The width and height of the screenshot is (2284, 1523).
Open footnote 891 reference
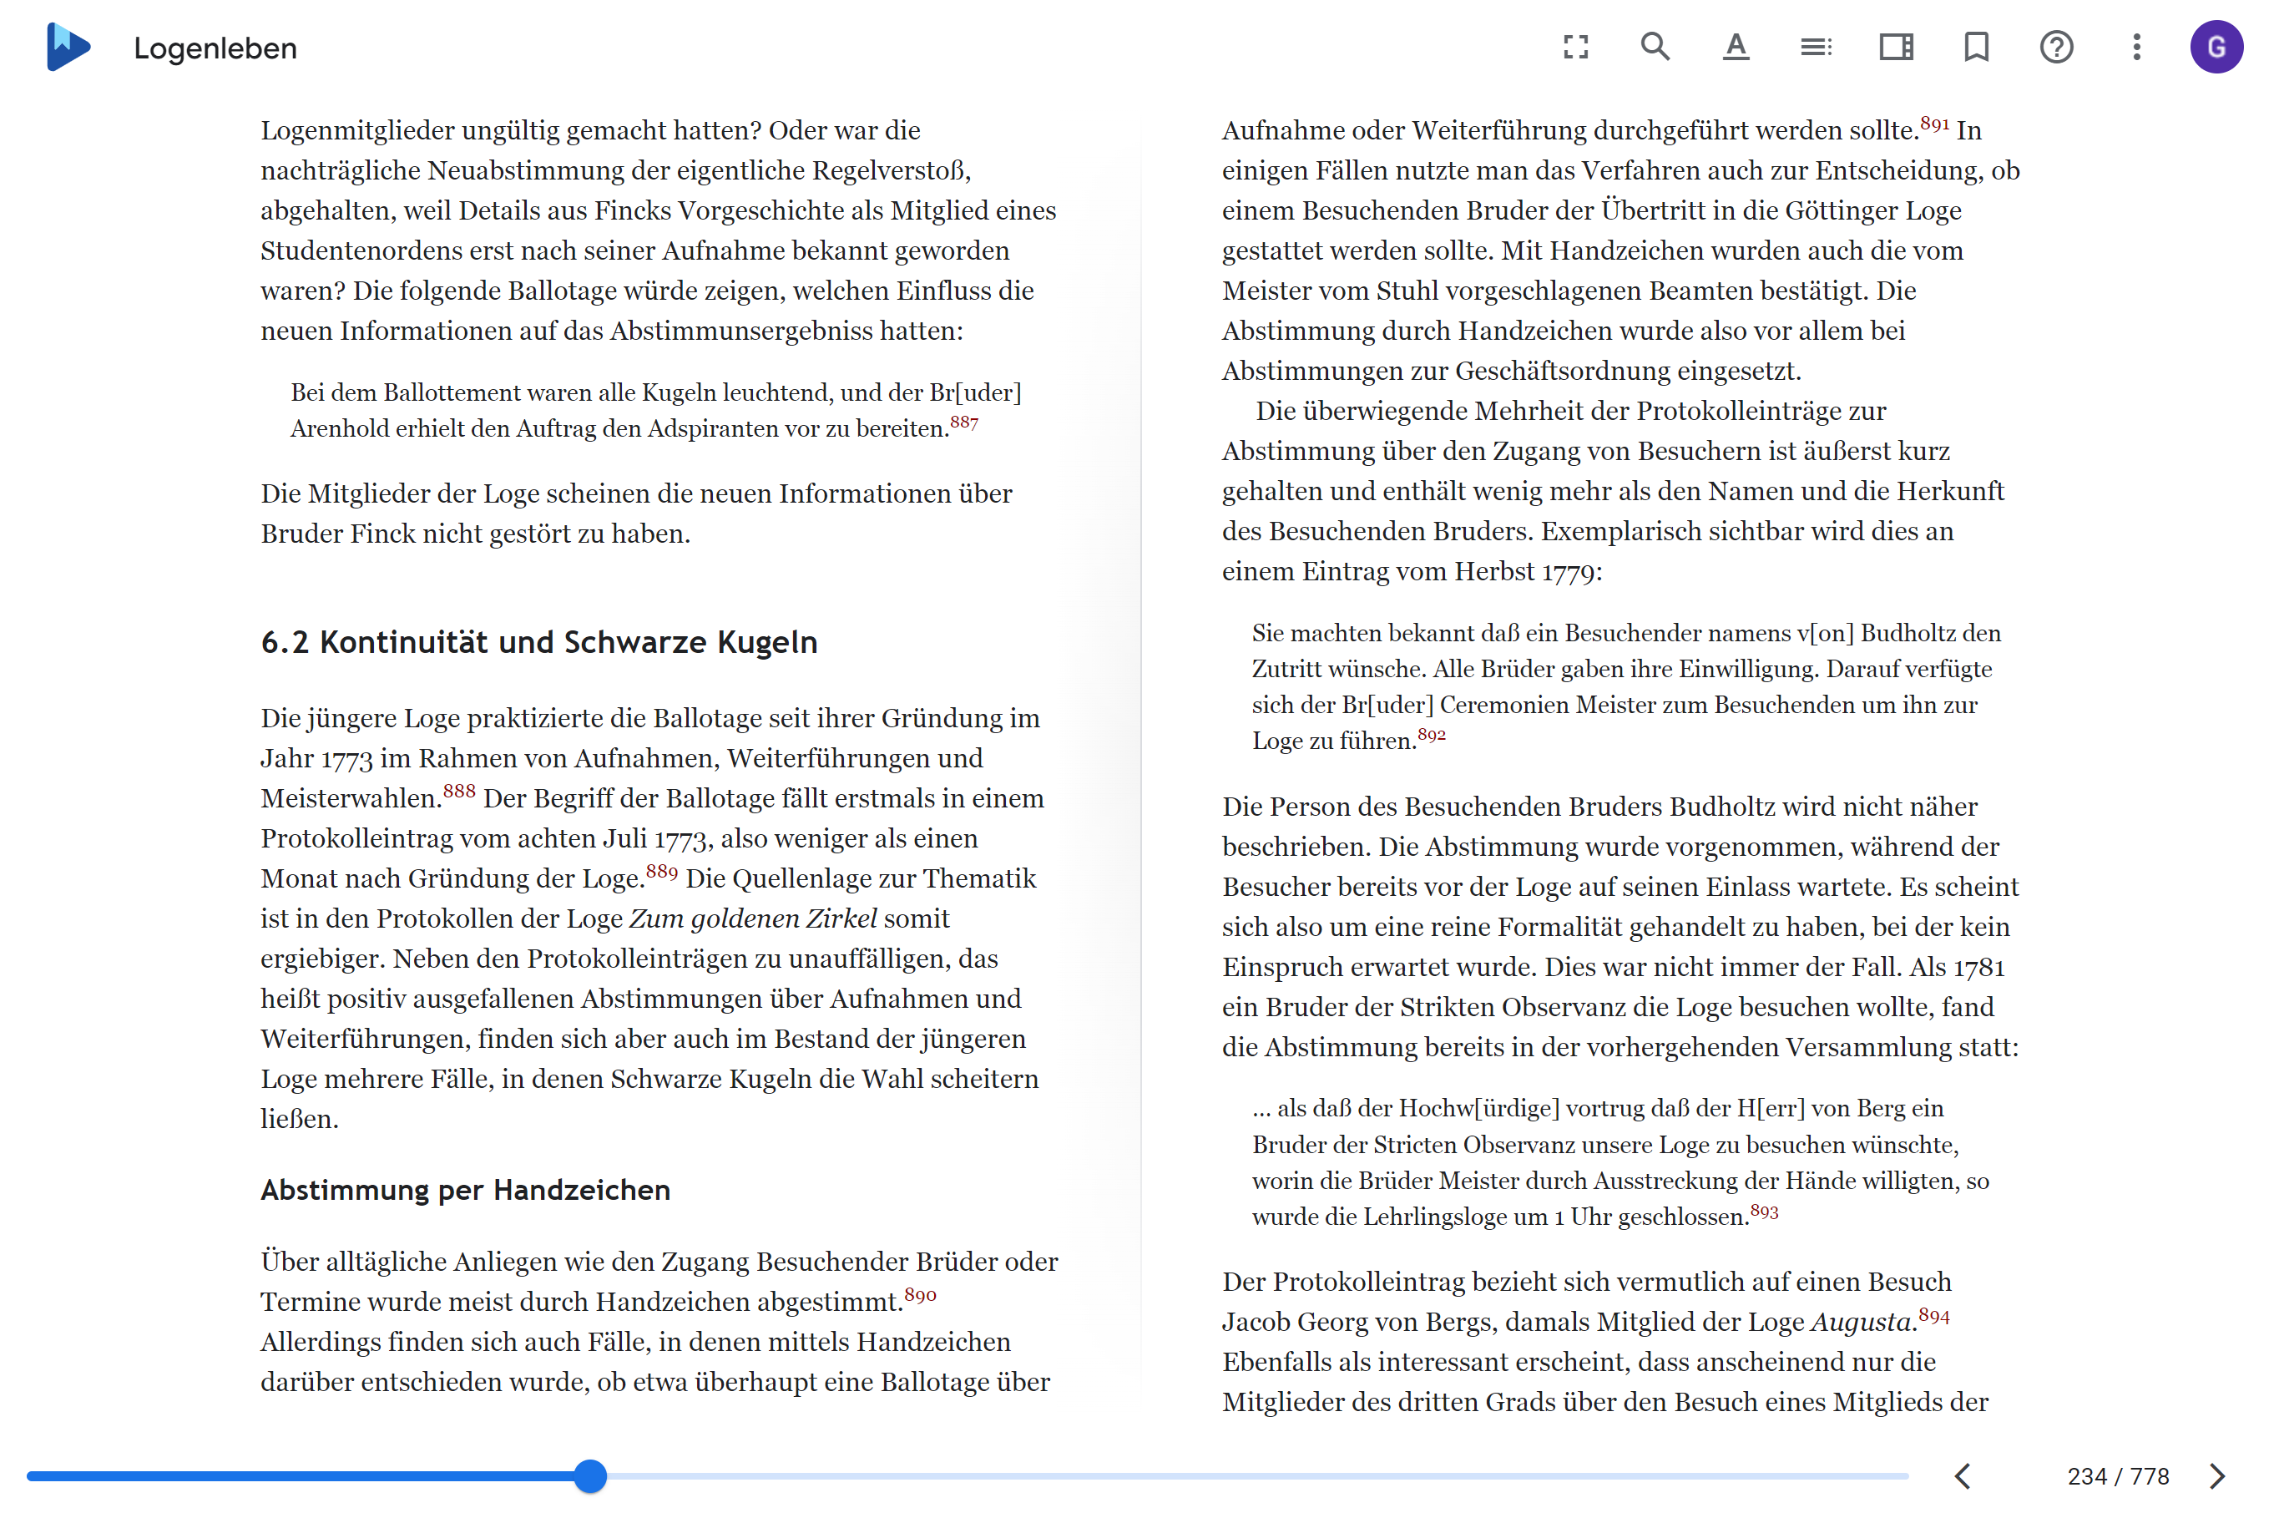point(1934,124)
